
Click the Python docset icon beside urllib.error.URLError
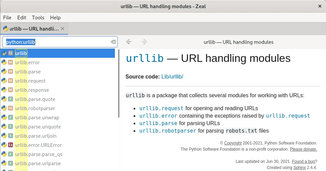pyautogui.click(x=4, y=145)
